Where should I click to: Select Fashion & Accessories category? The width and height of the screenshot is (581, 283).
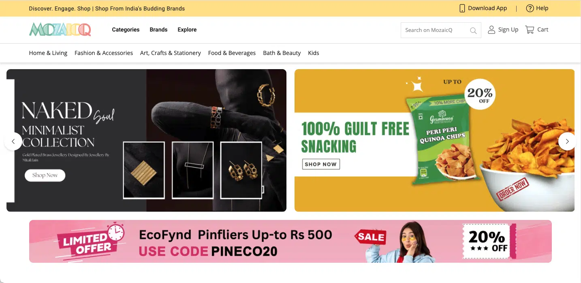pyautogui.click(x=104, y=53)
